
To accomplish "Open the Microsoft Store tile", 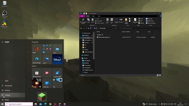I will pyautogui.click(x=37, y=73).
